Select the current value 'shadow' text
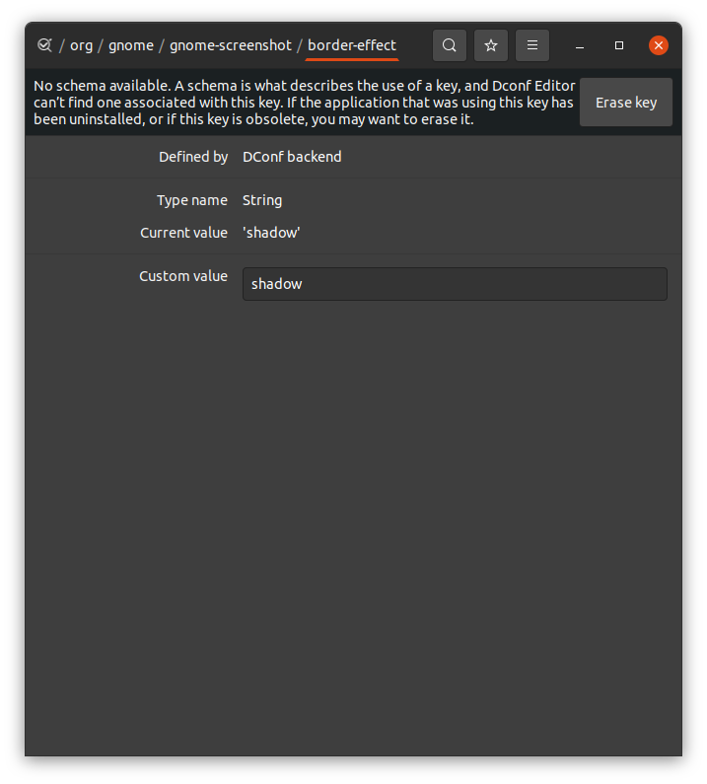Image resolution: width=707 pixels, height=784 pixels. coord(271,233)
